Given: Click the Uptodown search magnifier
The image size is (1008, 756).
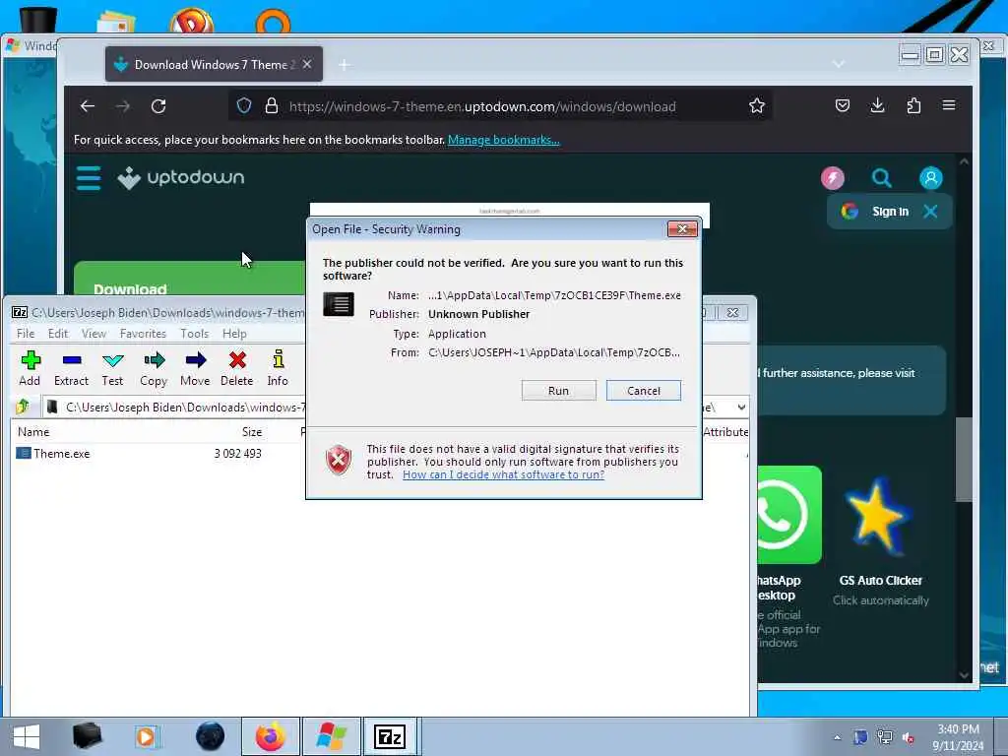Looking at the screenshot, I should (x=881, y=178).
